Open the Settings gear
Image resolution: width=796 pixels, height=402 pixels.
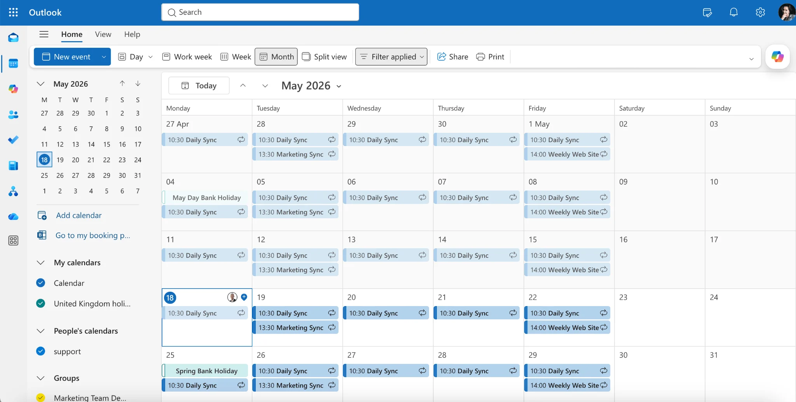coord(760,12)
